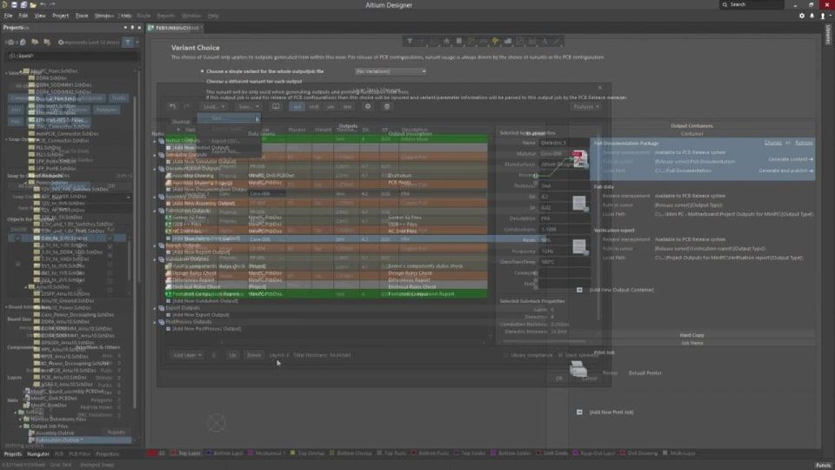Image resolution: width=835 pixels, height=470 pixels.
Task: Click the Bottom Layer color swatch
Action: coord(209,453)
